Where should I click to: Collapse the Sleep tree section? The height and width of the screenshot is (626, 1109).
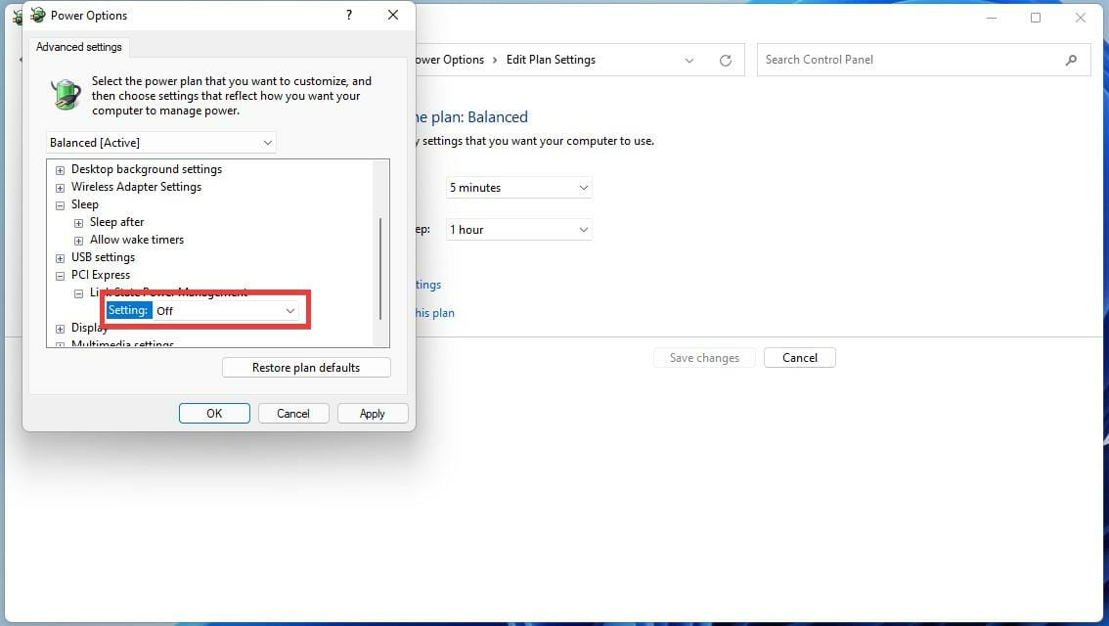60,204
